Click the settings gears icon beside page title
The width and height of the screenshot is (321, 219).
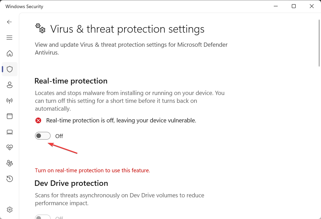pos(40,28)
